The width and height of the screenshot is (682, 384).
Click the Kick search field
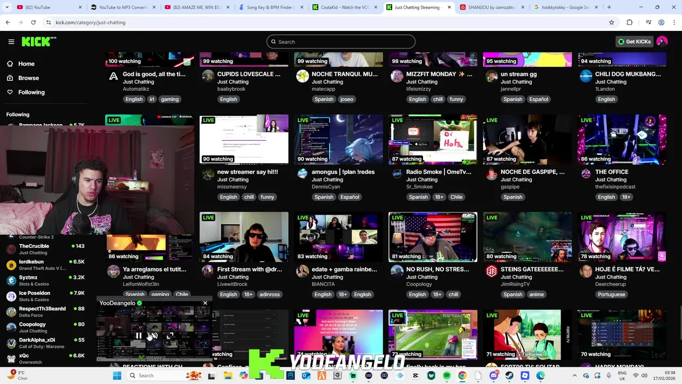point(341,42)
